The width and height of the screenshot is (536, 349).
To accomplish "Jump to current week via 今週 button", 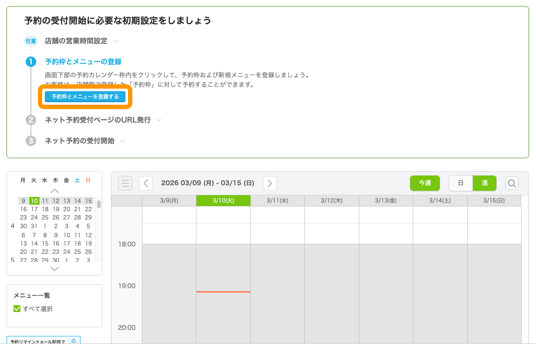I will (425, 183).
